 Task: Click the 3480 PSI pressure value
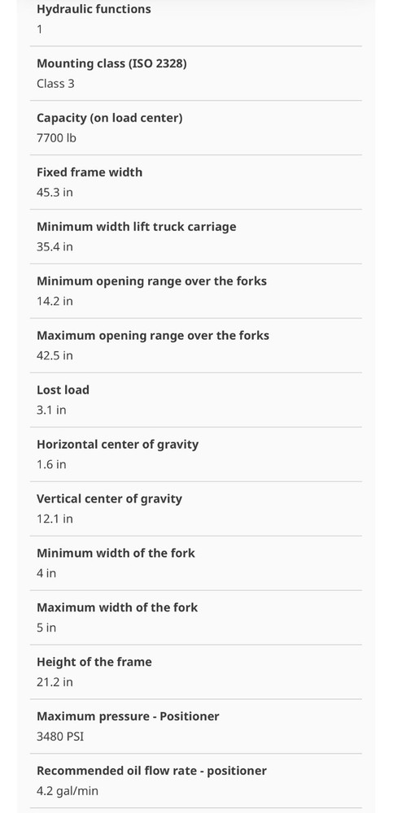[59, 737]
